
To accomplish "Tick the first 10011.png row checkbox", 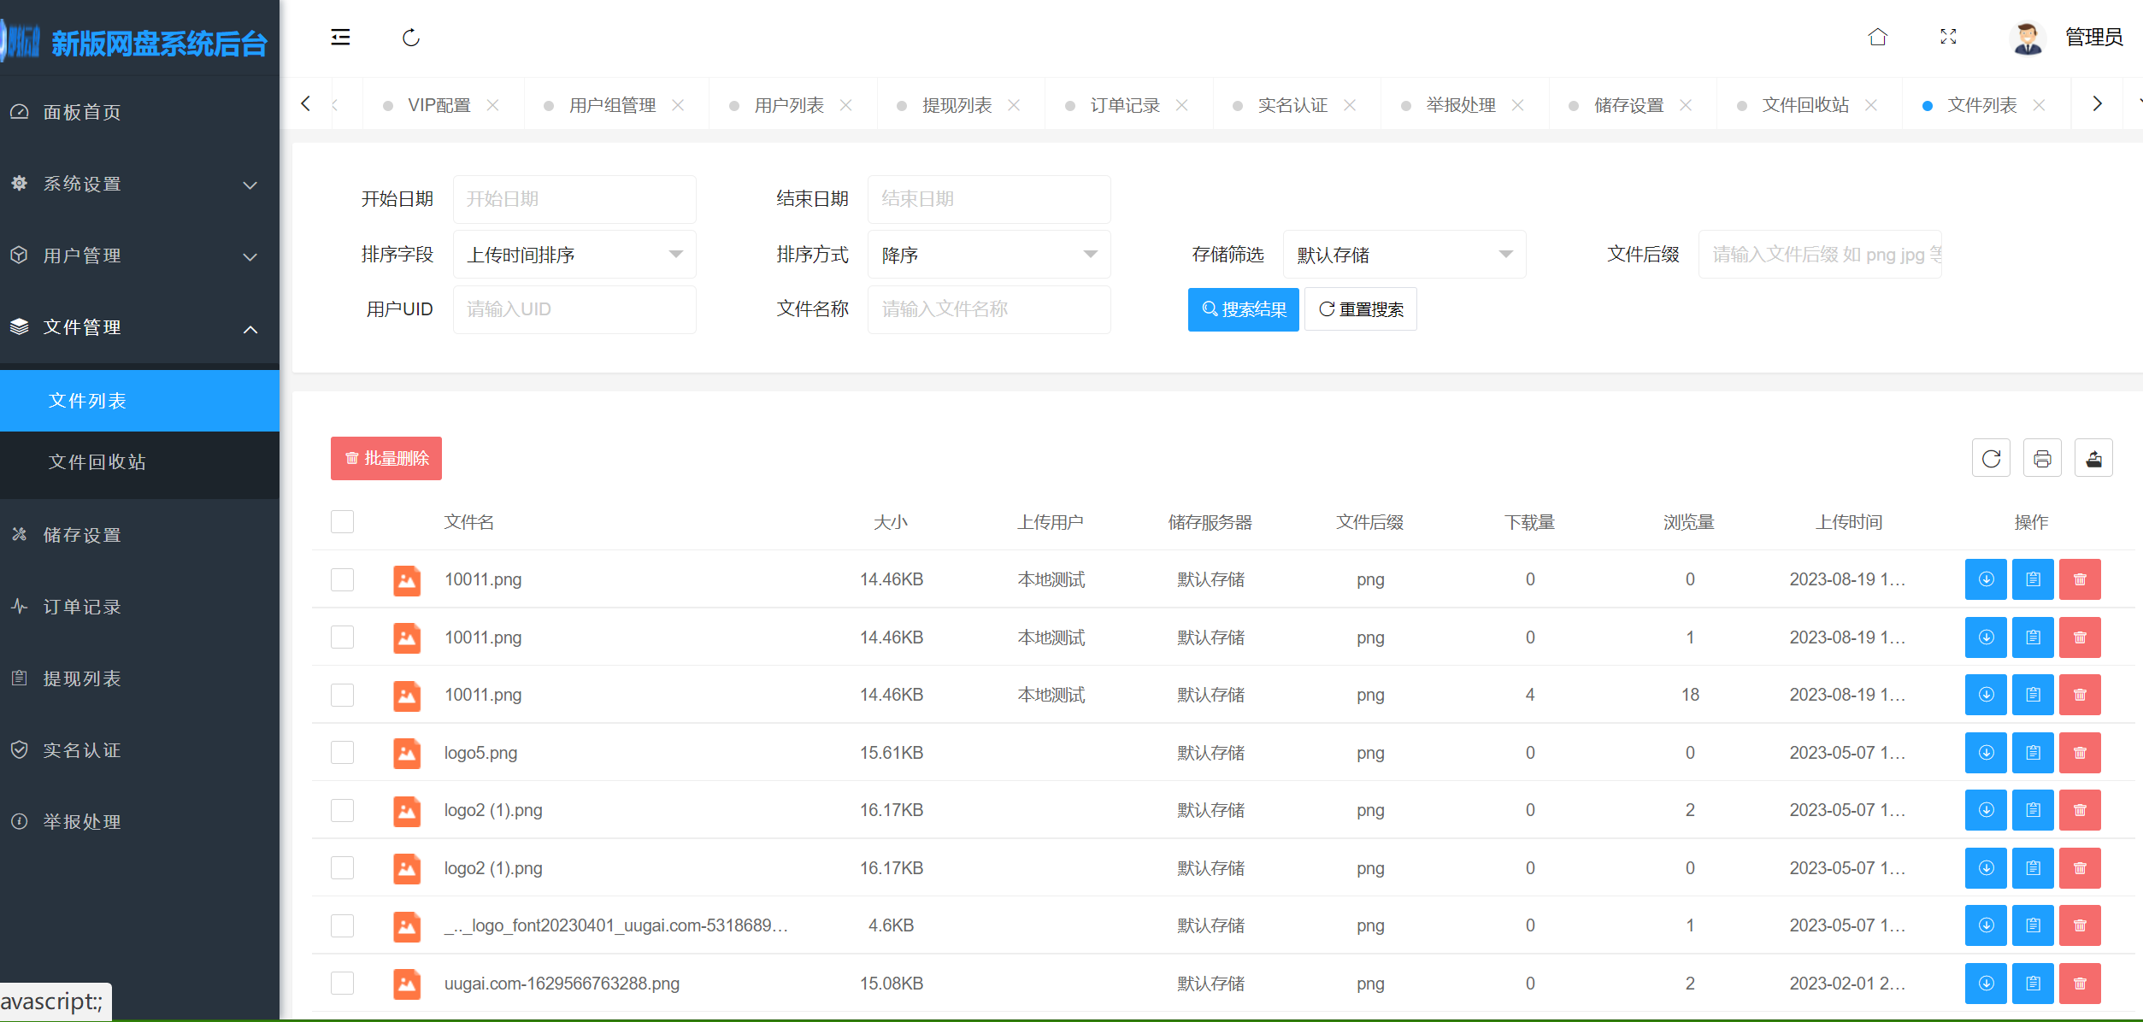I will click(x=342, y=579).
